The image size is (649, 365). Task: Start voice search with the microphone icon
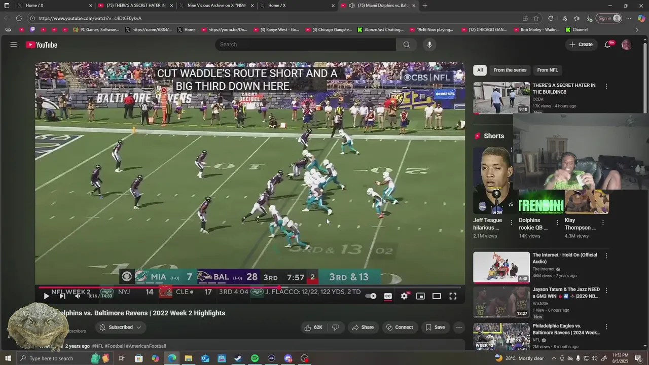tap(429, 45)
